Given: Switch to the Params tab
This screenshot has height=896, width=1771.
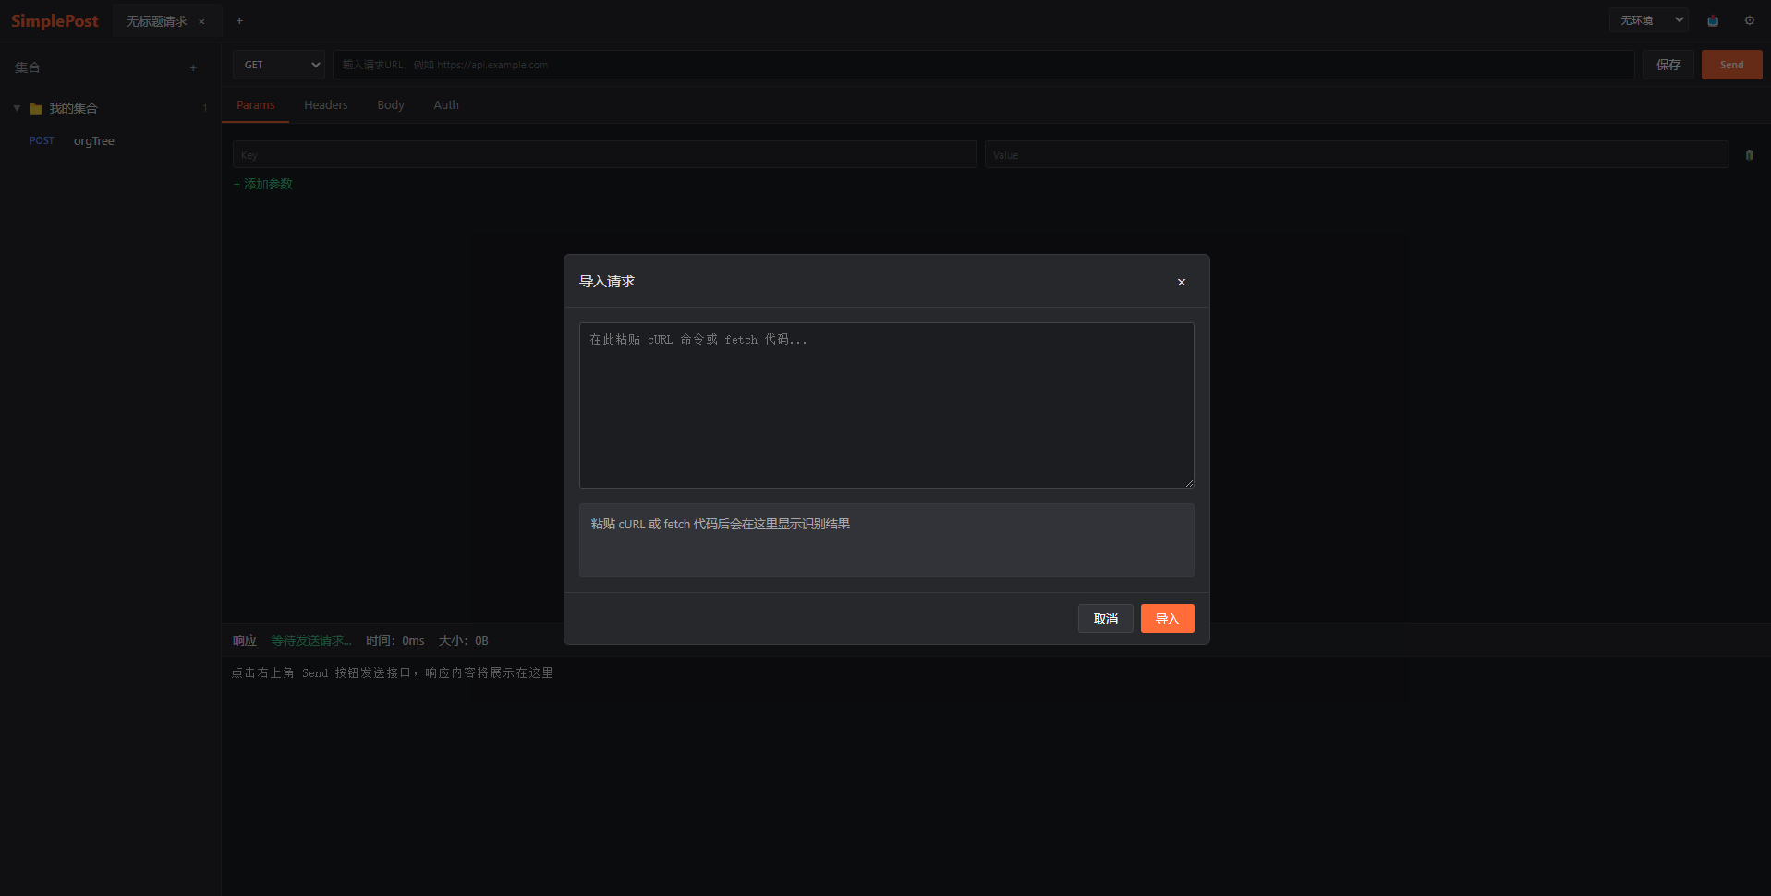Looking at the screenshot, I should (256, 105).
